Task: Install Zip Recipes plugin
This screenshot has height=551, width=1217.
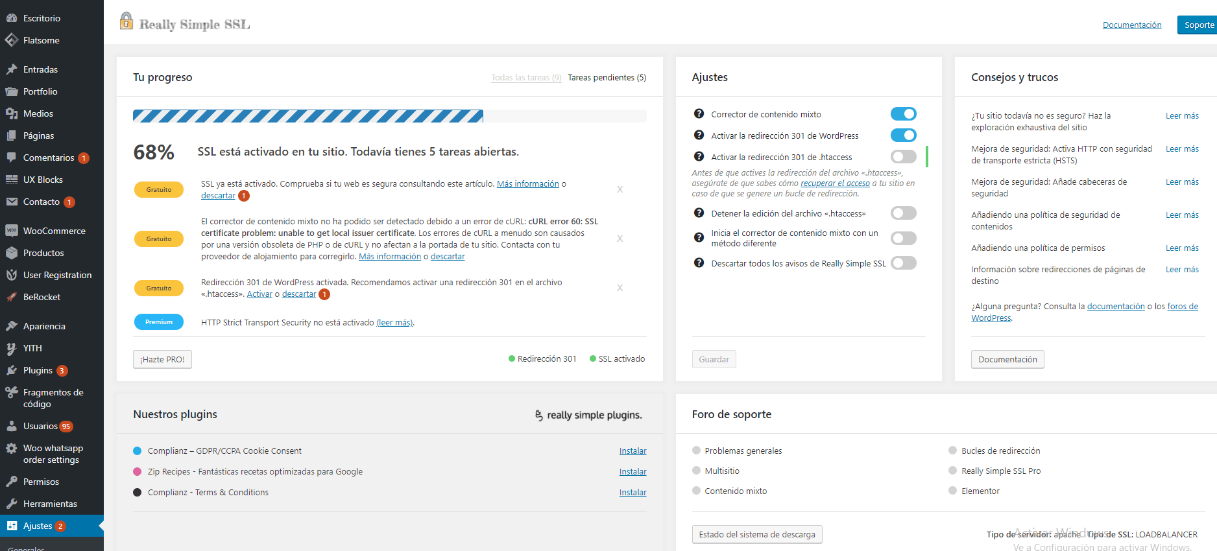Action: (633, 471)
